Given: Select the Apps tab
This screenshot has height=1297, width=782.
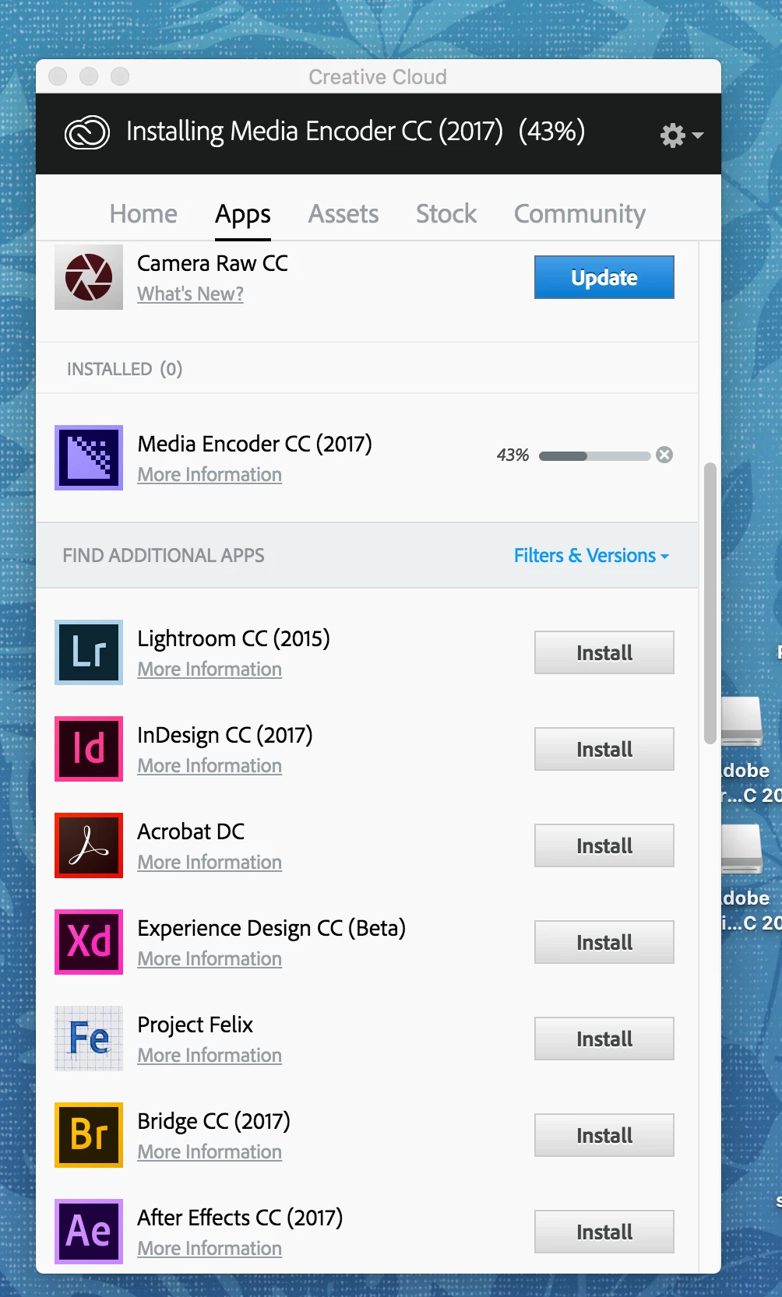Looking at the screenshot, I should point(243,215).
